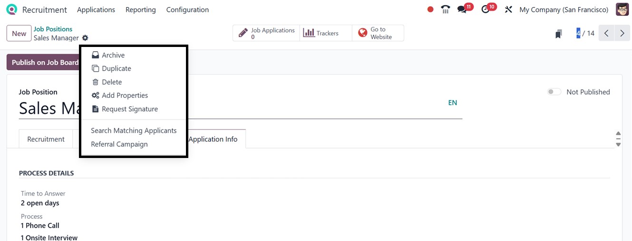Image resolution: width=632 pixels, height=241 pixels.
Task: Toggle the Not Published switch
Action: (x=554, y=92)
